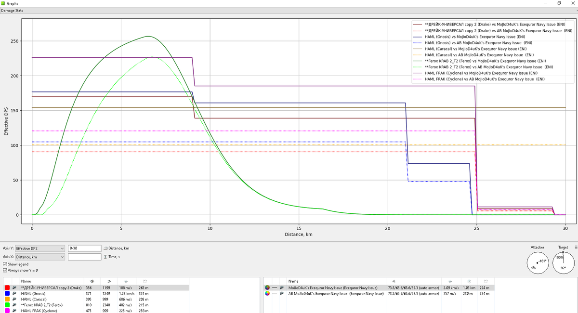
Task: Sort targets by the signature radius column icon
Action: (486, 281)
